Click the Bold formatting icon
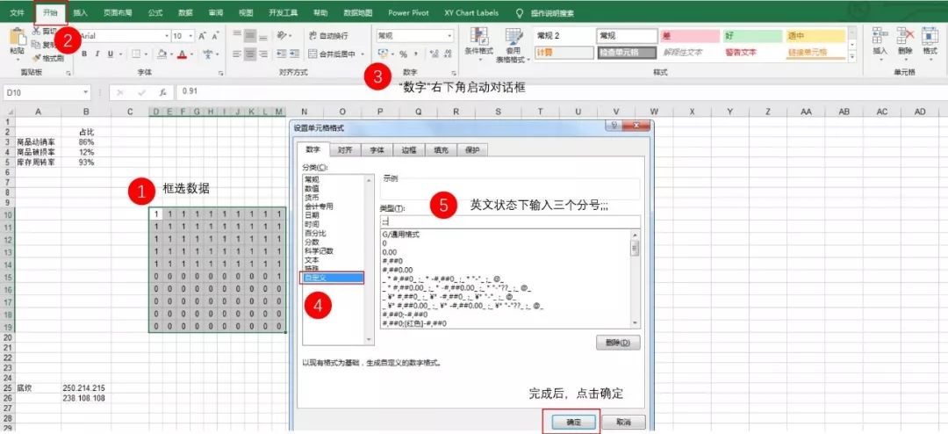Image resolution: width=948 pixels, height=434 pixels. (85, 54)
